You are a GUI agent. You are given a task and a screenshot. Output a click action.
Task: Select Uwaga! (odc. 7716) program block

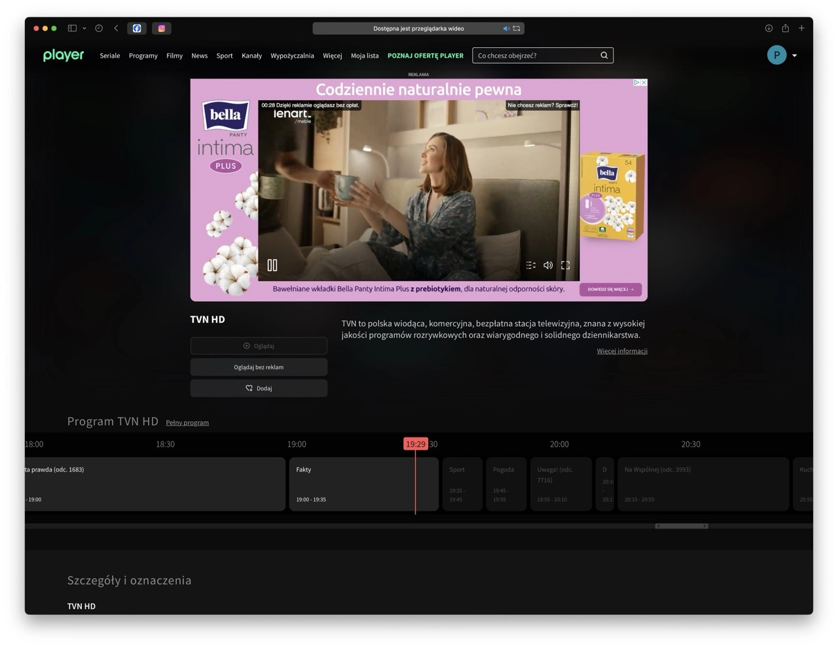click(560, 484)
